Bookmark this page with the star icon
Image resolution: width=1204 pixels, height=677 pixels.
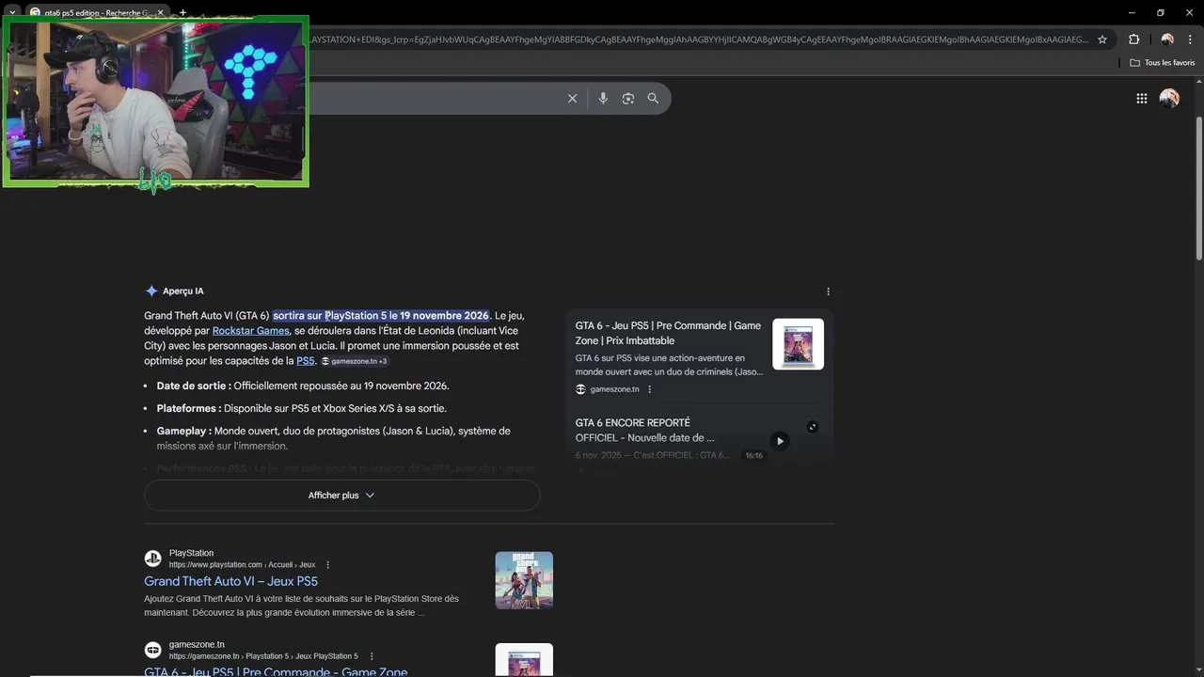pos(1102,39)
